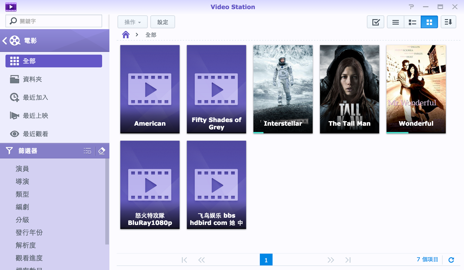
Task: Click the 關鍵字 search field
Action: point(54,21)
